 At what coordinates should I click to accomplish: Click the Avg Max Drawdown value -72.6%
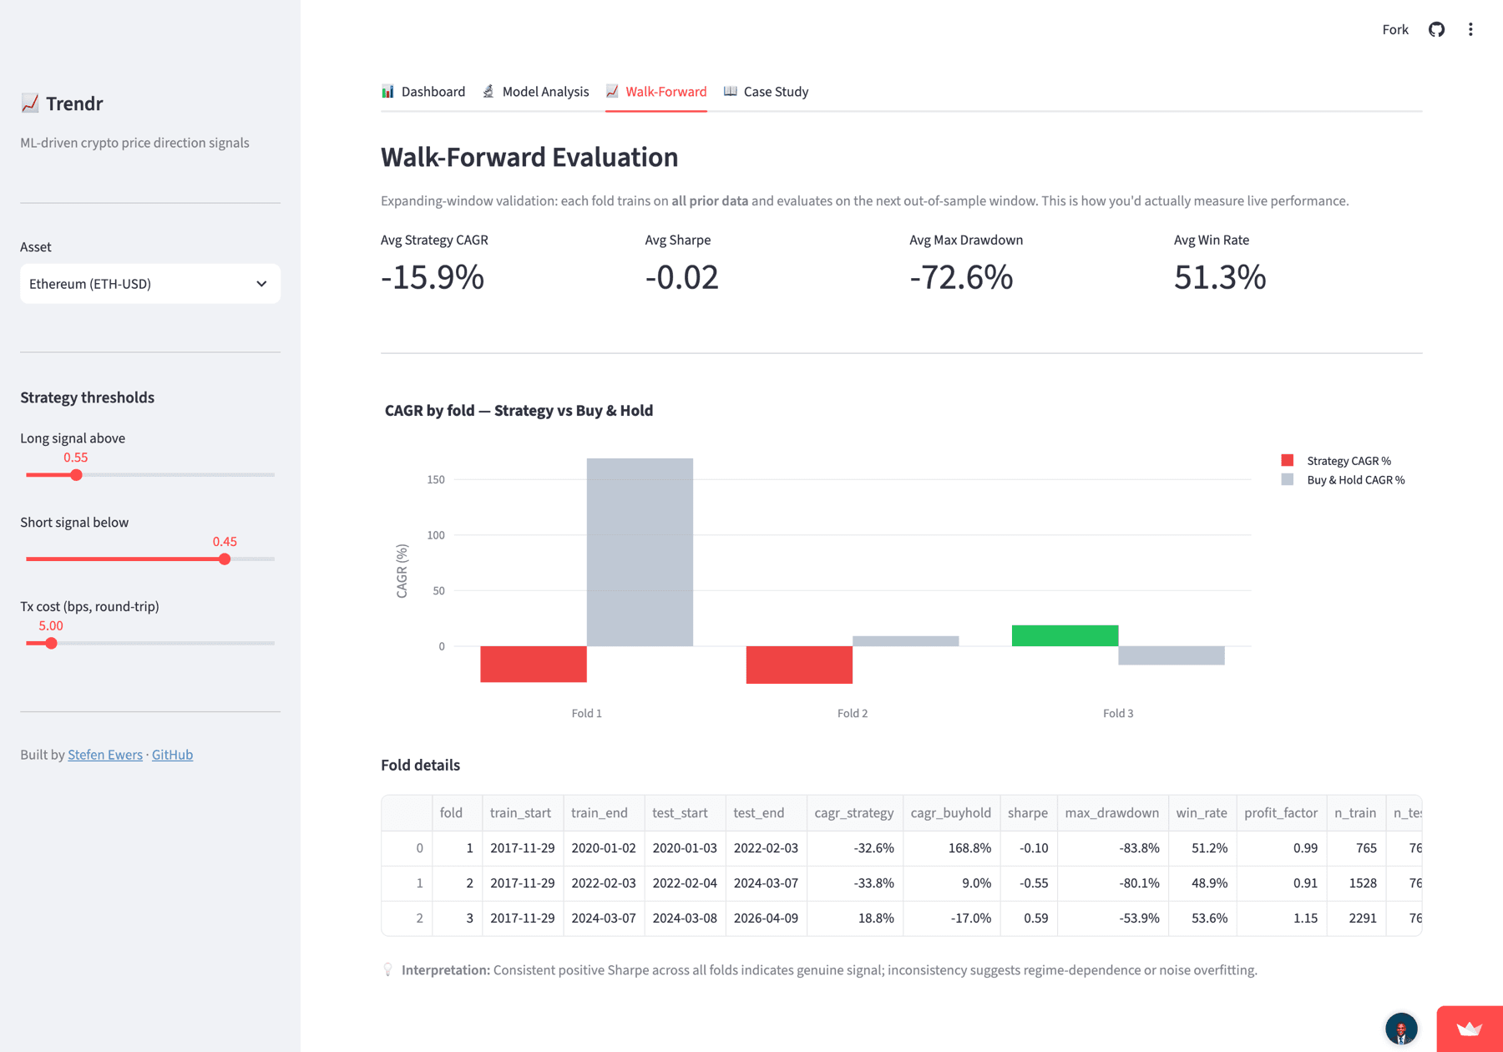coord(961,277)
